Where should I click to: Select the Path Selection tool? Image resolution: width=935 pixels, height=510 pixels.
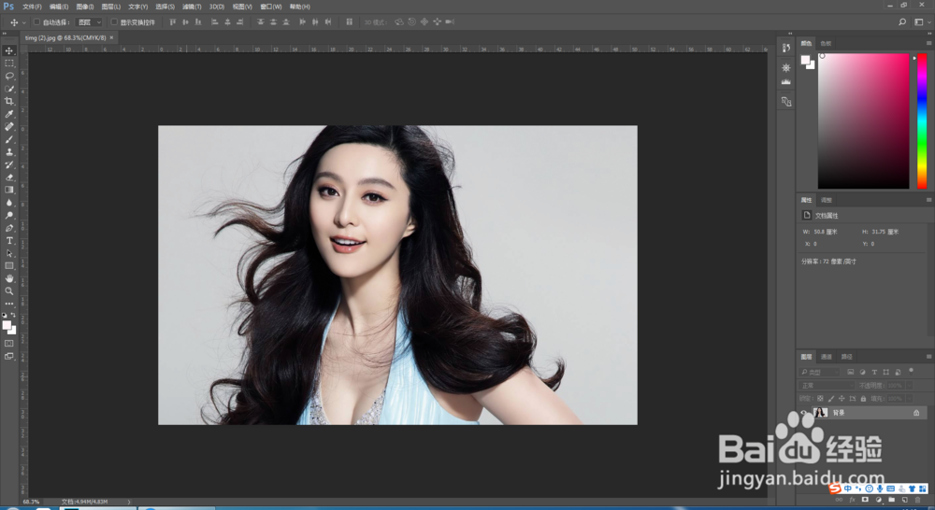9,253
